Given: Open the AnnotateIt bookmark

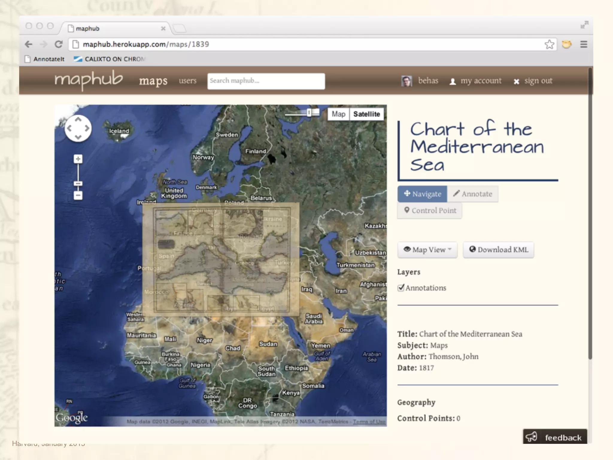Looking at the screenshot, I should pyautogui.click(x=45, y=59).
